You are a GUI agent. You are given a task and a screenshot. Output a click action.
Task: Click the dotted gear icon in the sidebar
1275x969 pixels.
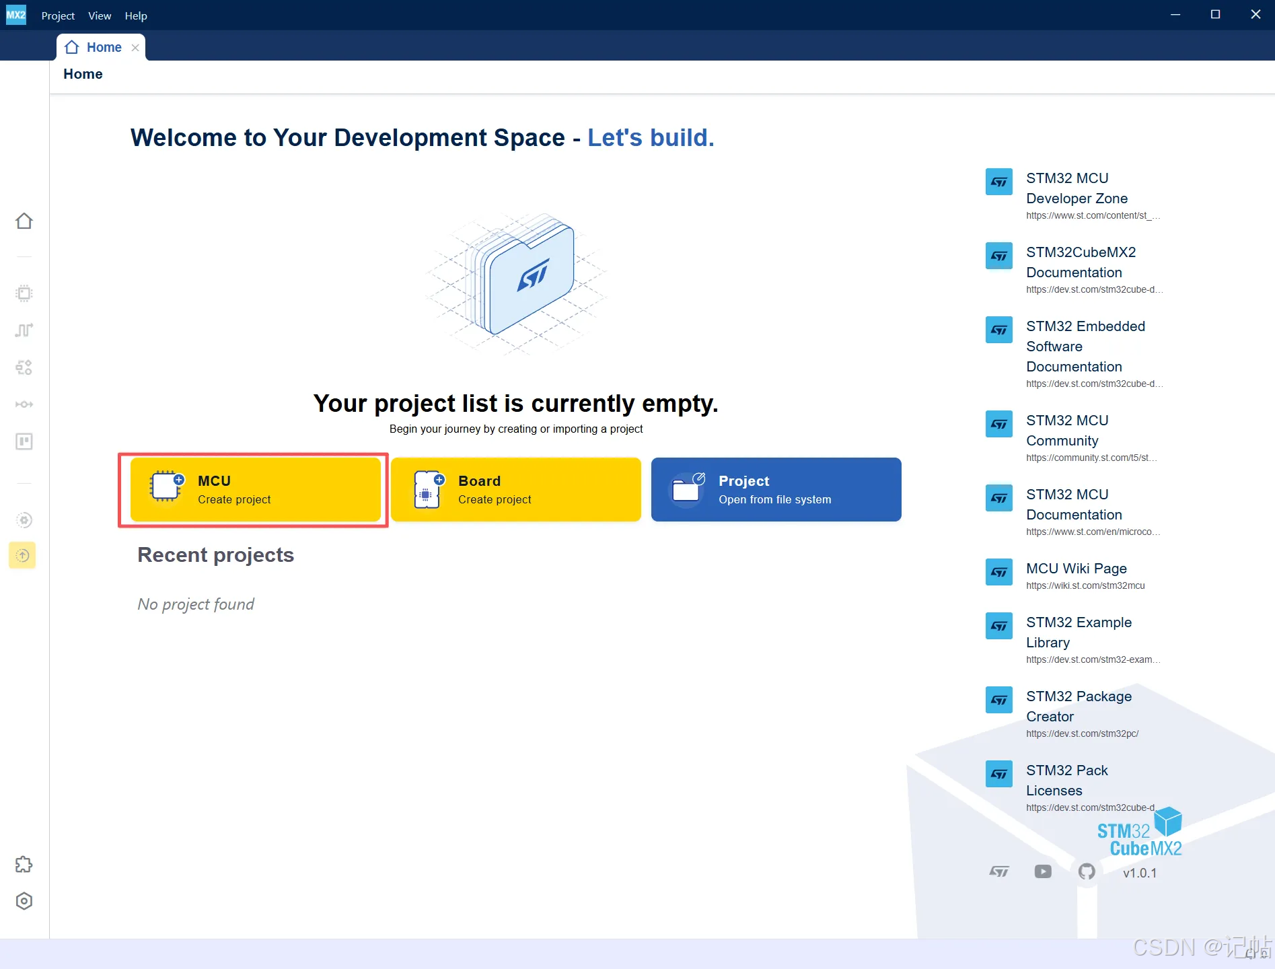pos(24,520)
